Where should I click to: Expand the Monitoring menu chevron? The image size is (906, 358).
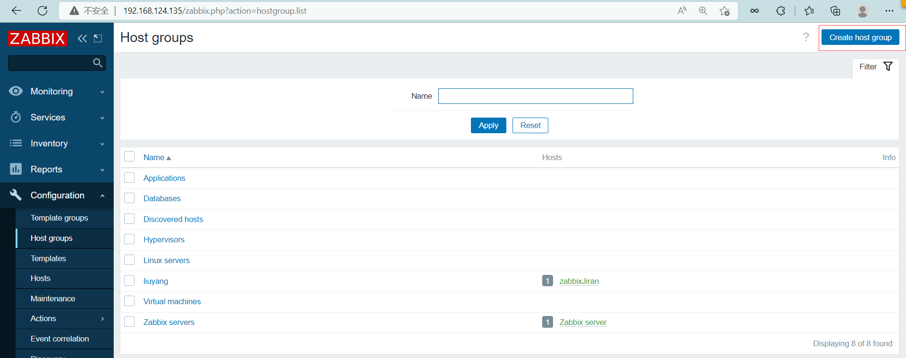102,92
